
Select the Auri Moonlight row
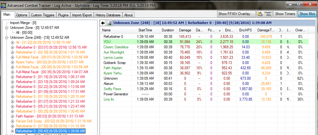pos(204,52)
